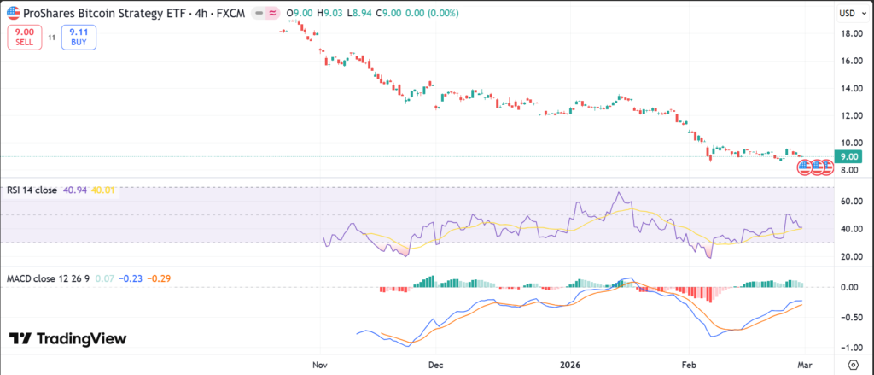Screen dimensions: 874x375
Task: Click the rightmost US flag event marker
Action: coord(826,167)
